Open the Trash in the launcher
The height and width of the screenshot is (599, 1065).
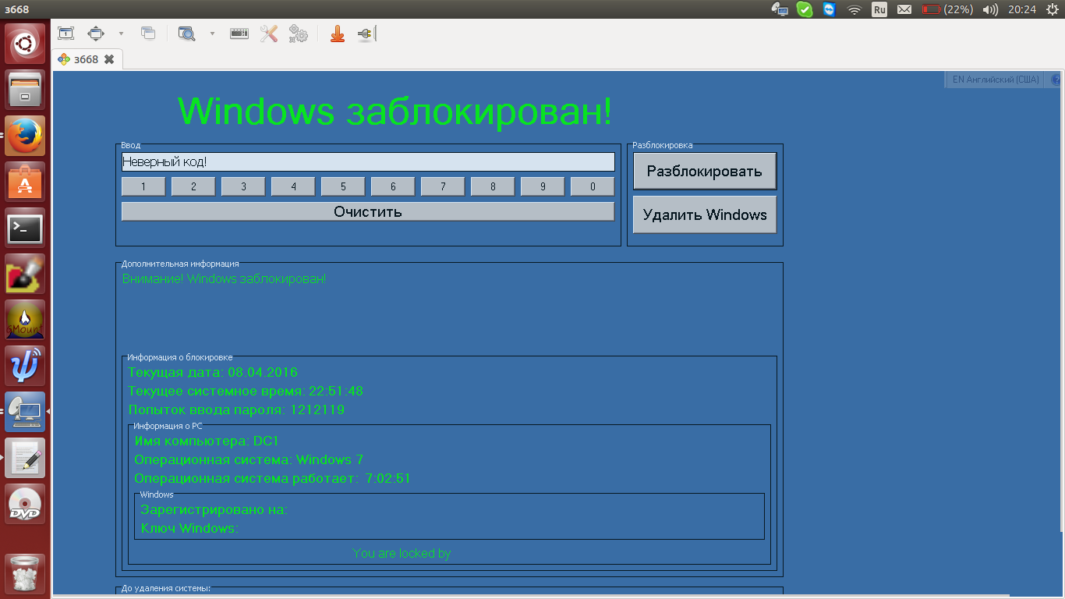coord(25,574)
